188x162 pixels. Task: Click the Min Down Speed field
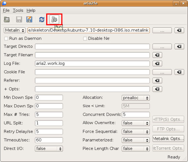coord(49,98)
